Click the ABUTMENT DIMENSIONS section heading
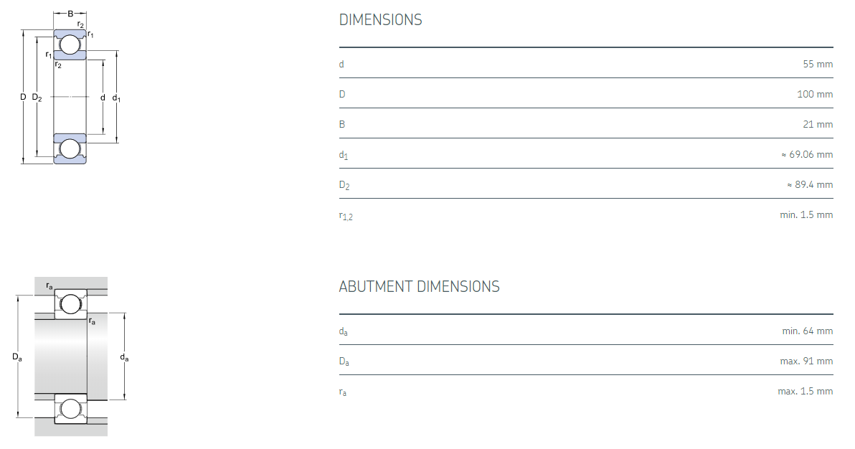Viewport: 855px width, 449px height. 419,287
